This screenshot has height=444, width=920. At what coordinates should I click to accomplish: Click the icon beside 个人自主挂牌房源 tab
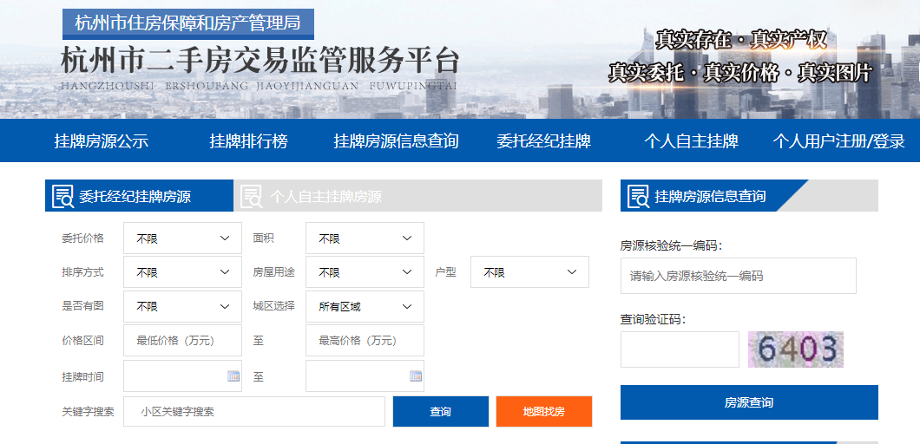(252, 196)
